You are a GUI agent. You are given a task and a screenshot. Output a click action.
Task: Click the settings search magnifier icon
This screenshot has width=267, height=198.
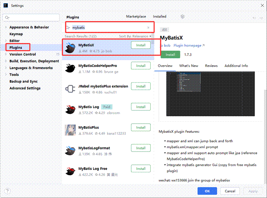[7, 17]
